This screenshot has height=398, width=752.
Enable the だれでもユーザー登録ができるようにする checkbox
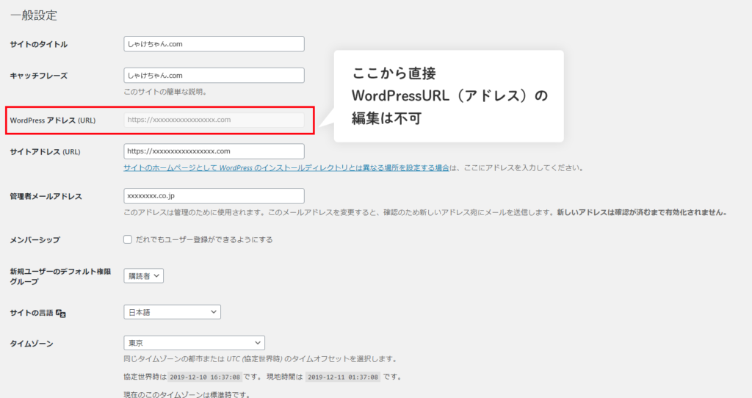click(128, 239)
